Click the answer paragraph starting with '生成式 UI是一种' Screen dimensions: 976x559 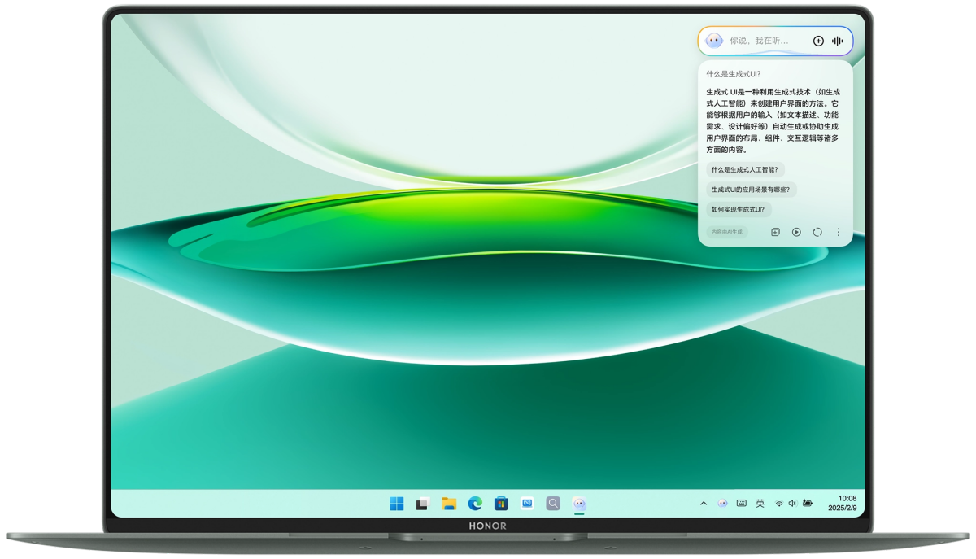(773, 120)
